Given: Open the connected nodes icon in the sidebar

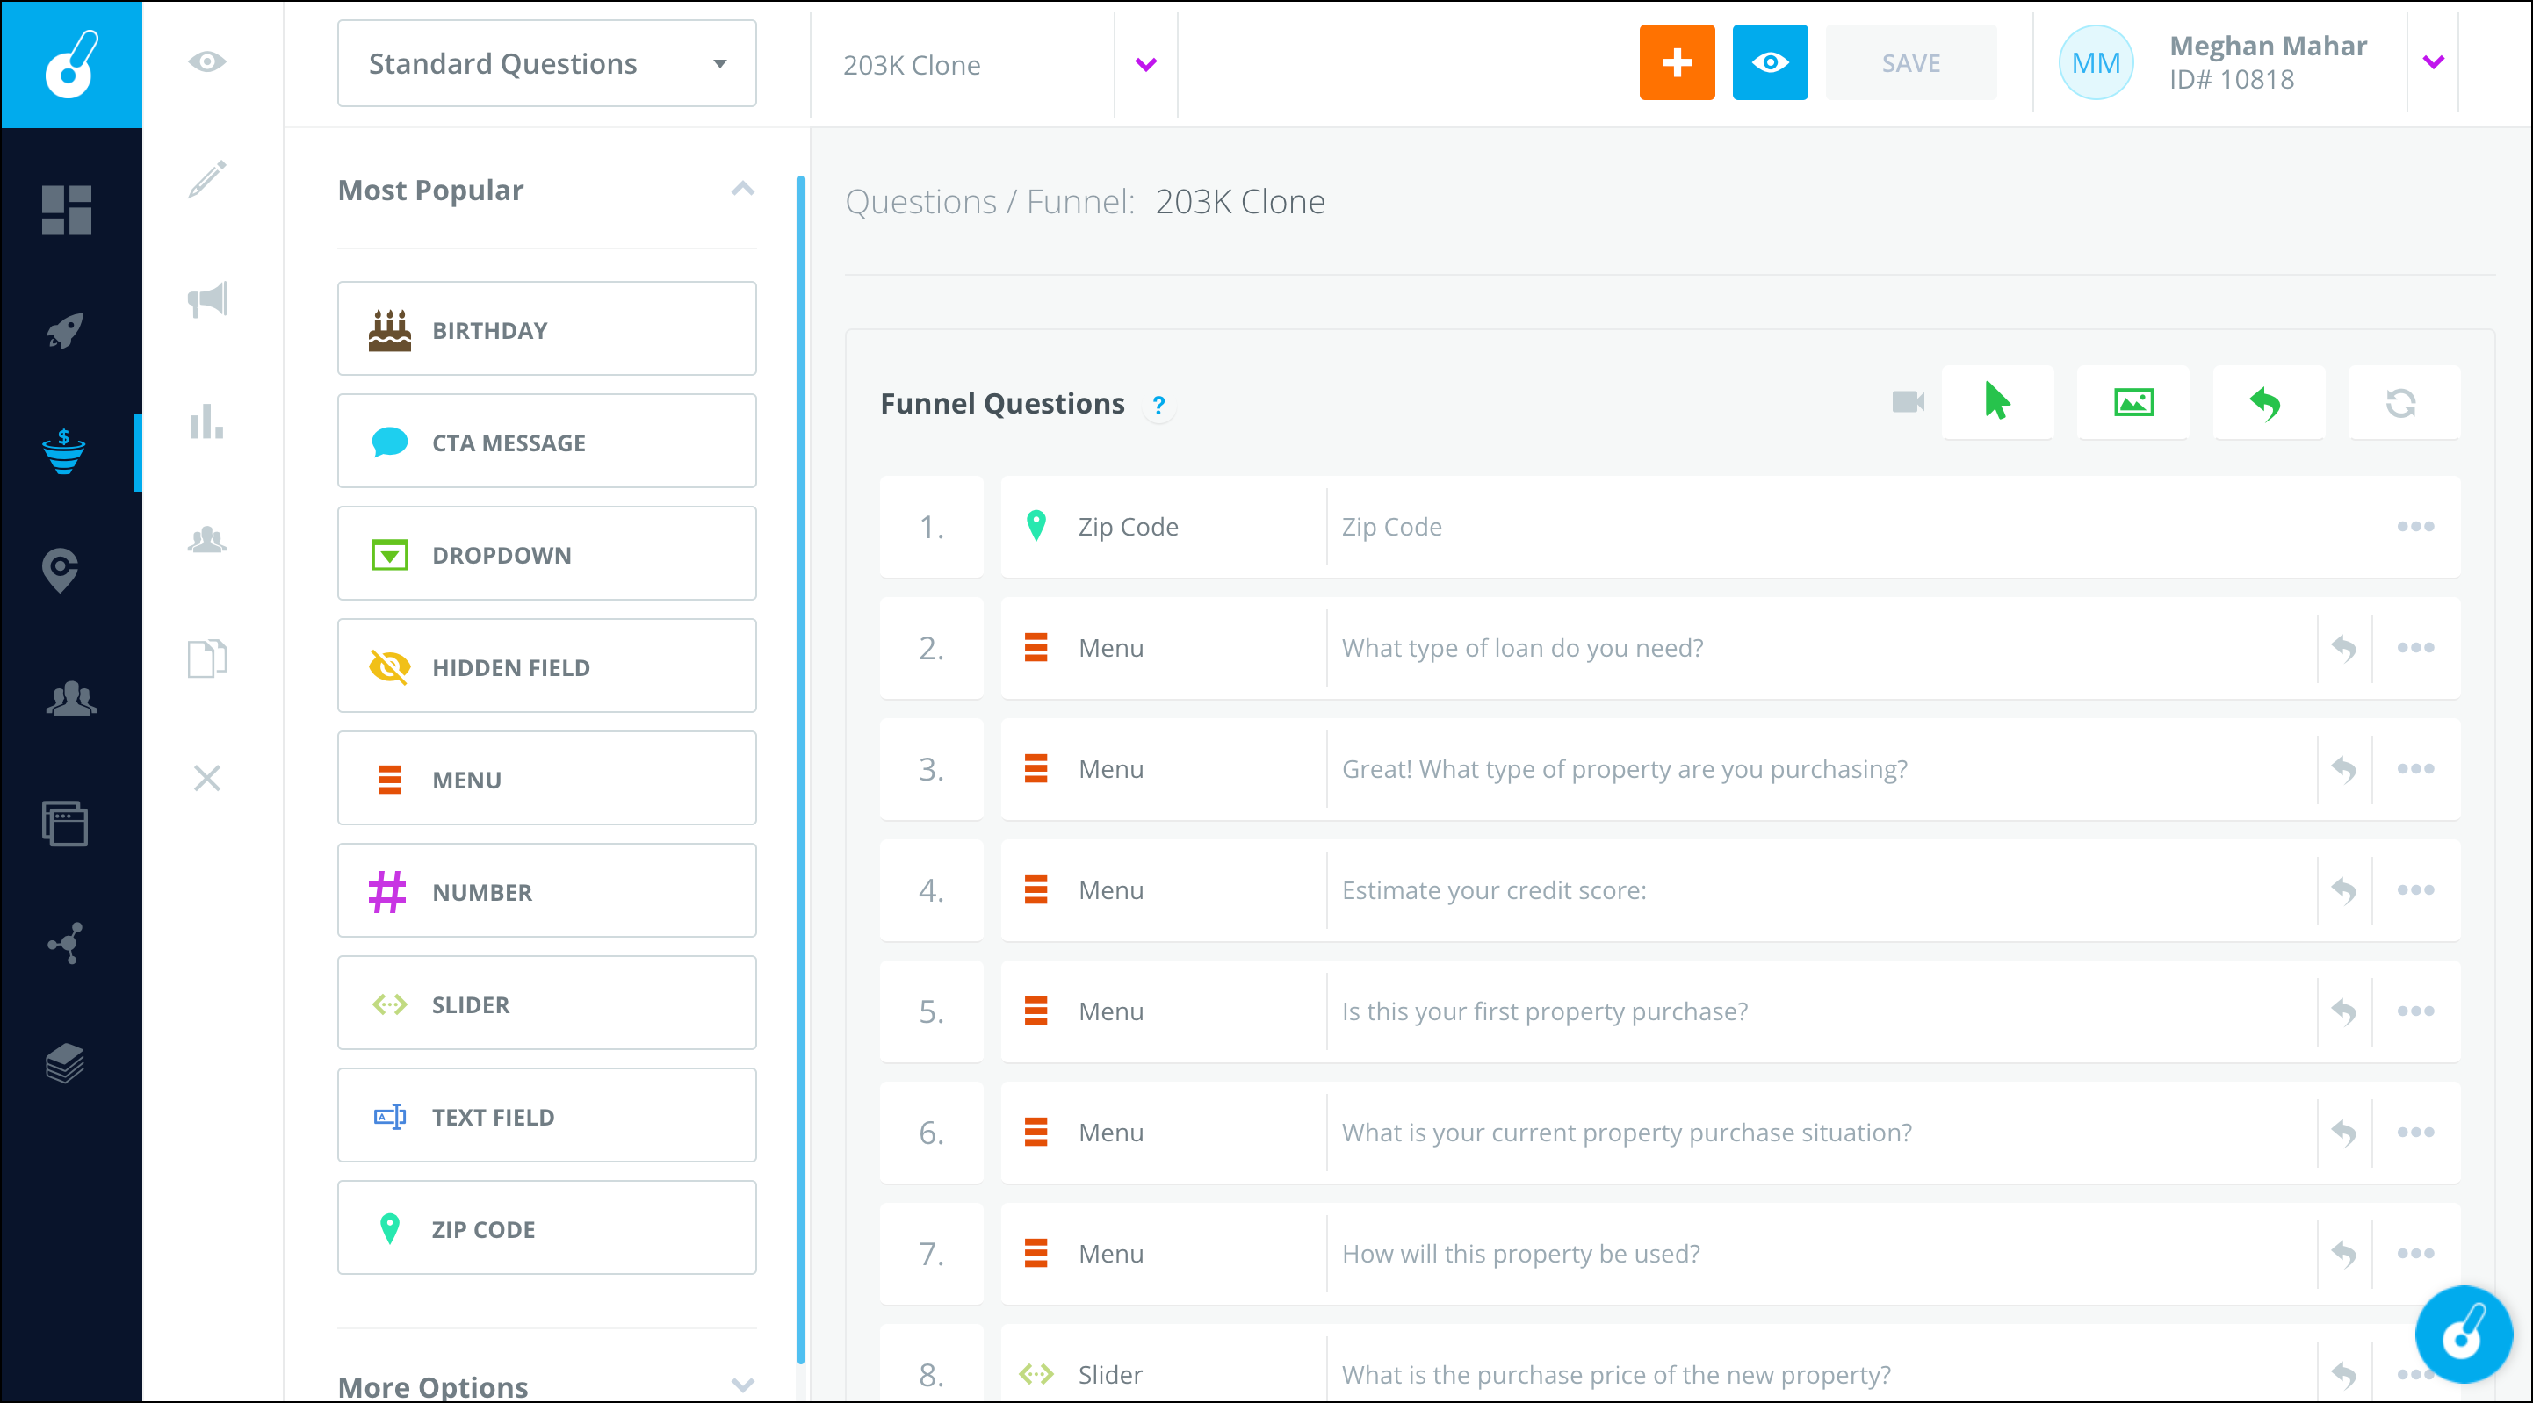Looking at the screenshot, I should coord(66,943).
